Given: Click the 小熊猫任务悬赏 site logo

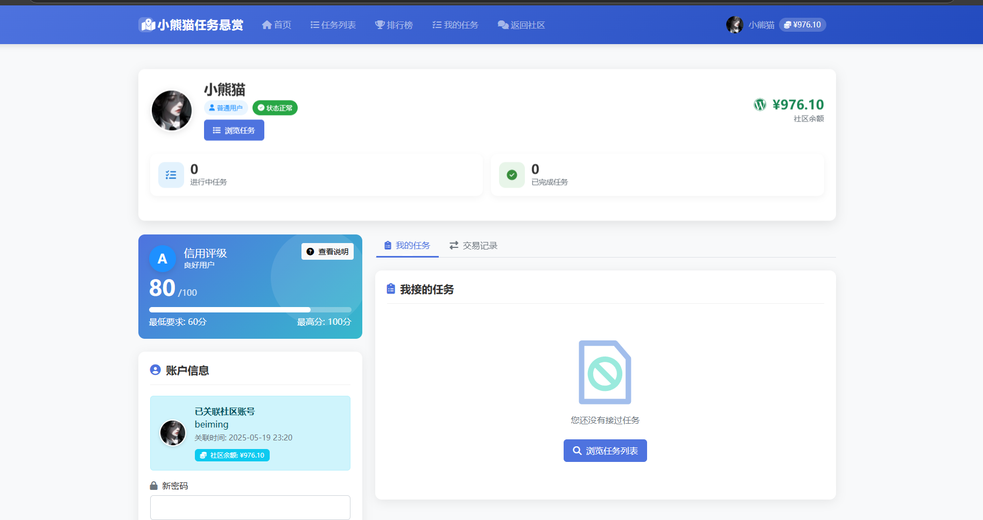Looking at the screenshot, I should pyautogui.click(x=191, y=25).
